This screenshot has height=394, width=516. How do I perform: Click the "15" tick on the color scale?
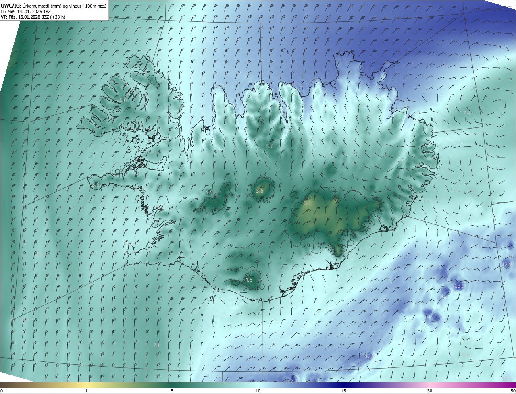344,391
